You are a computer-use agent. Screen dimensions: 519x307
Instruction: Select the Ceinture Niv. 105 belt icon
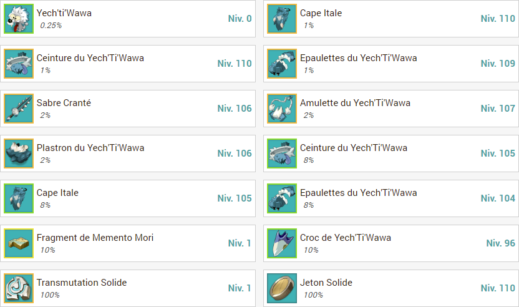tap(282, 153)
